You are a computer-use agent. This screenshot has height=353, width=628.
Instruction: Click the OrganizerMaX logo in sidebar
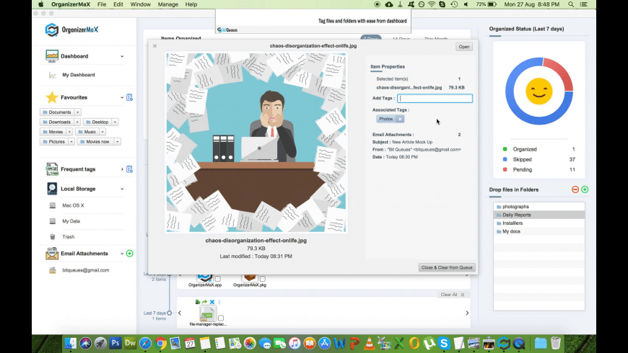71,30
